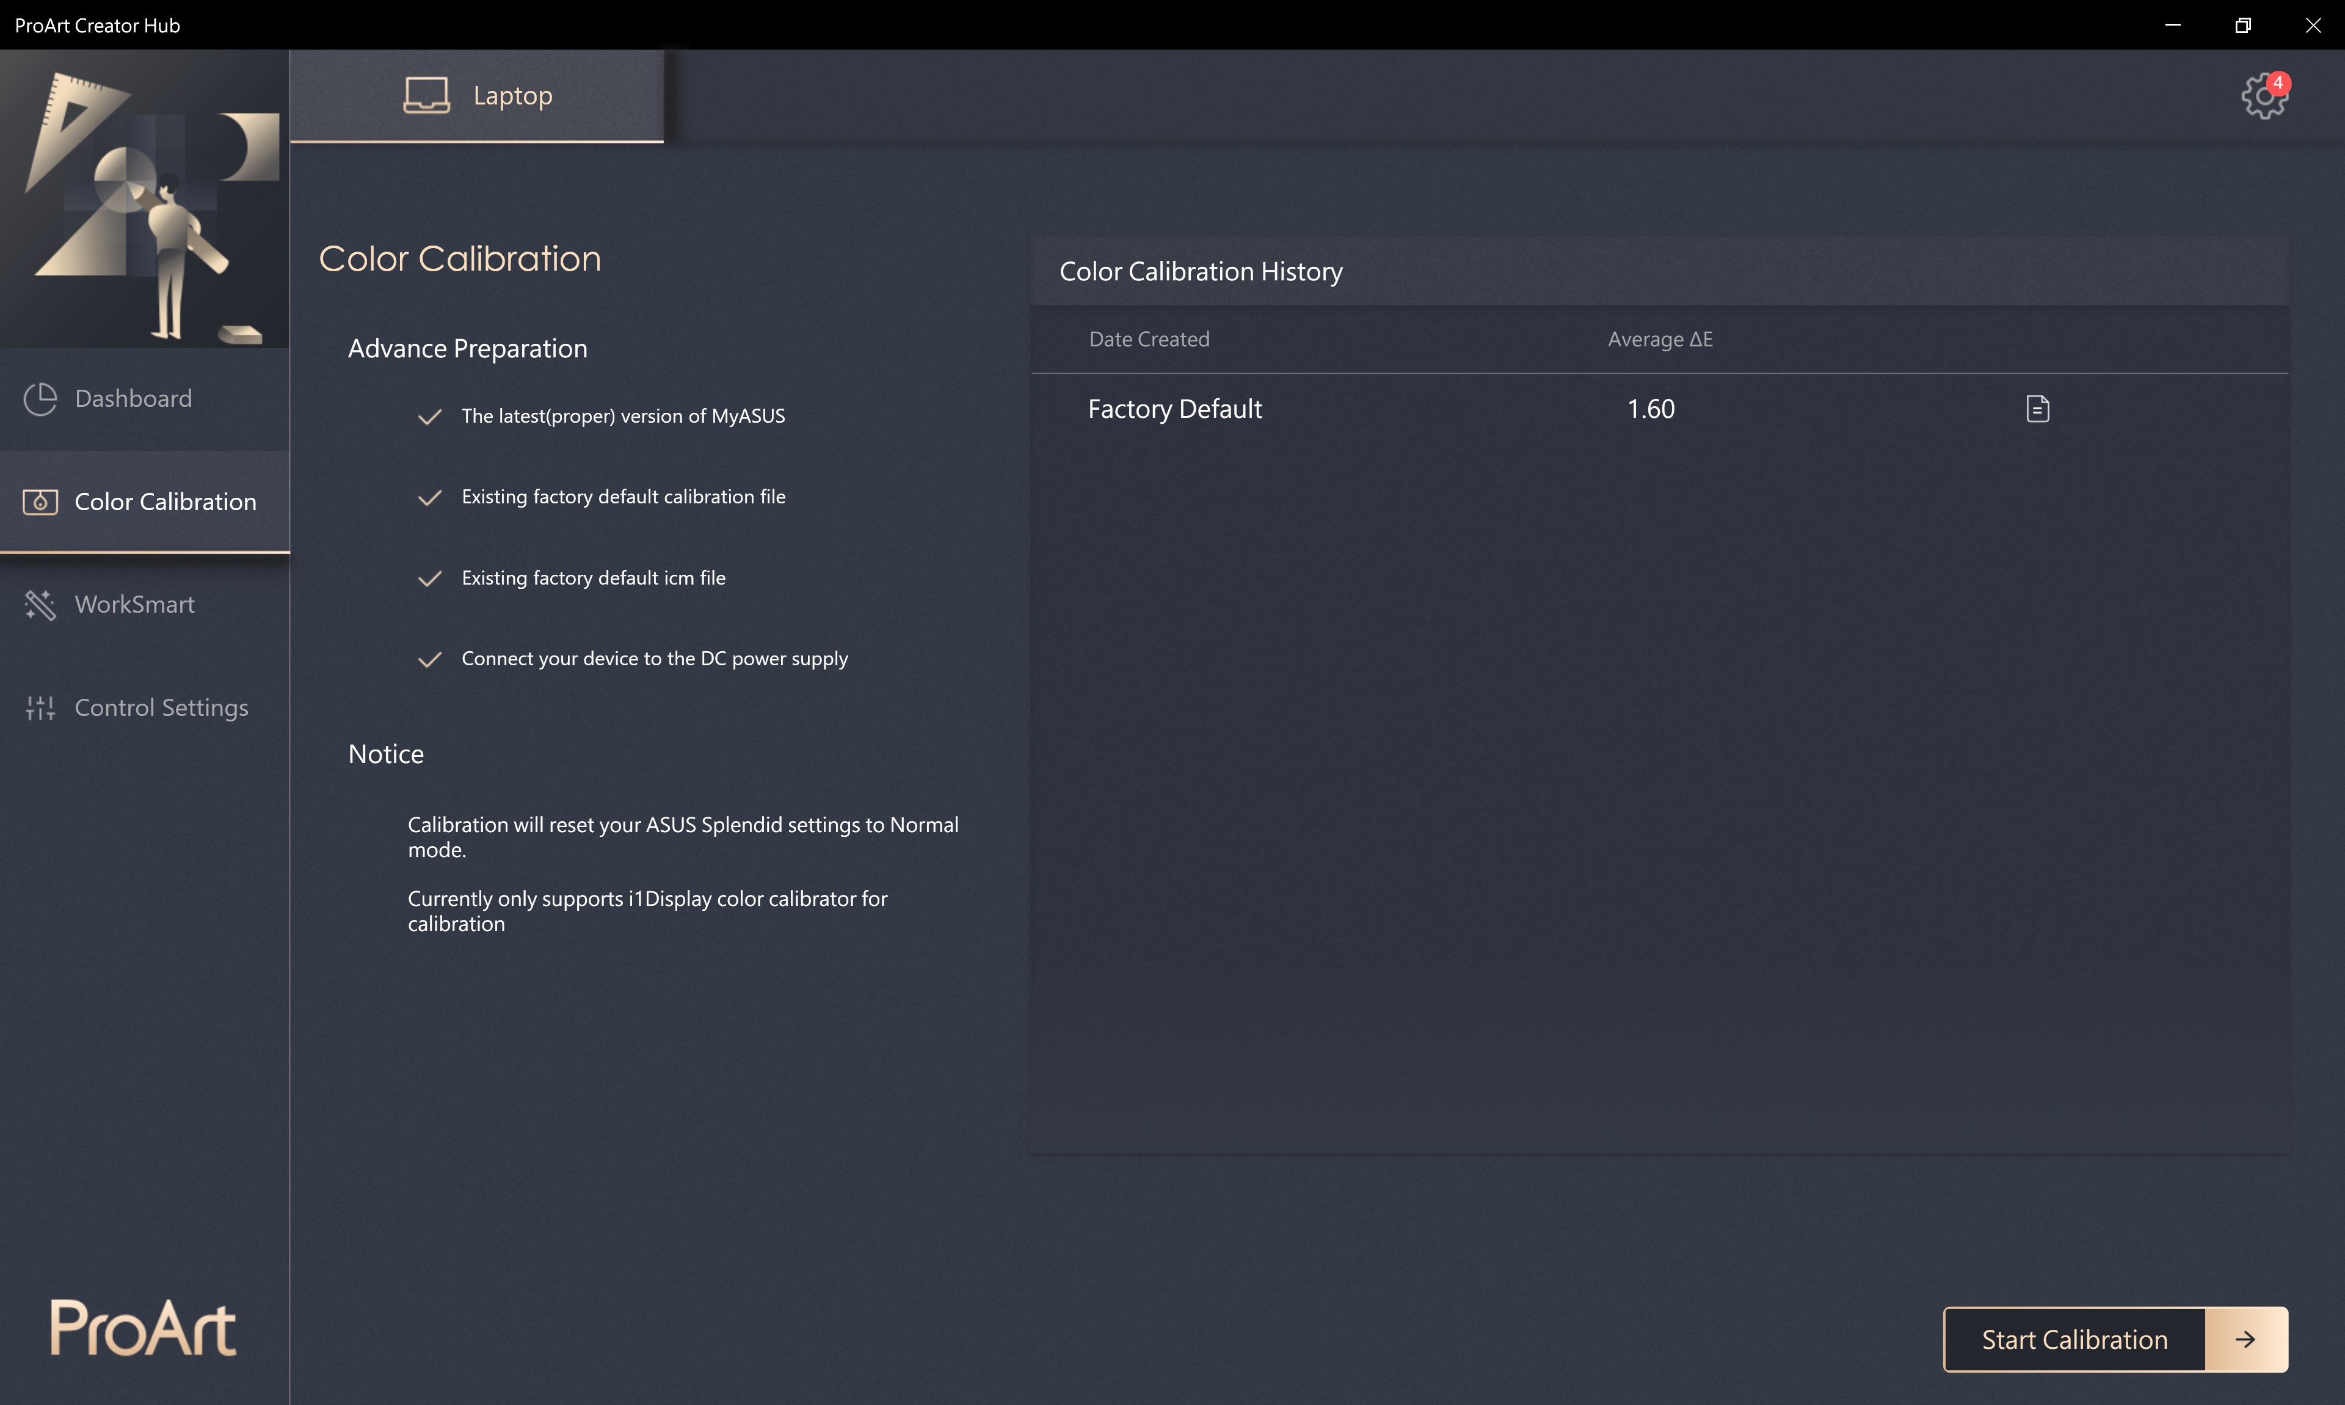2345x1405 pixels.
Task: Click the Dashboard pie chart icon
Action: coord(40,398)
